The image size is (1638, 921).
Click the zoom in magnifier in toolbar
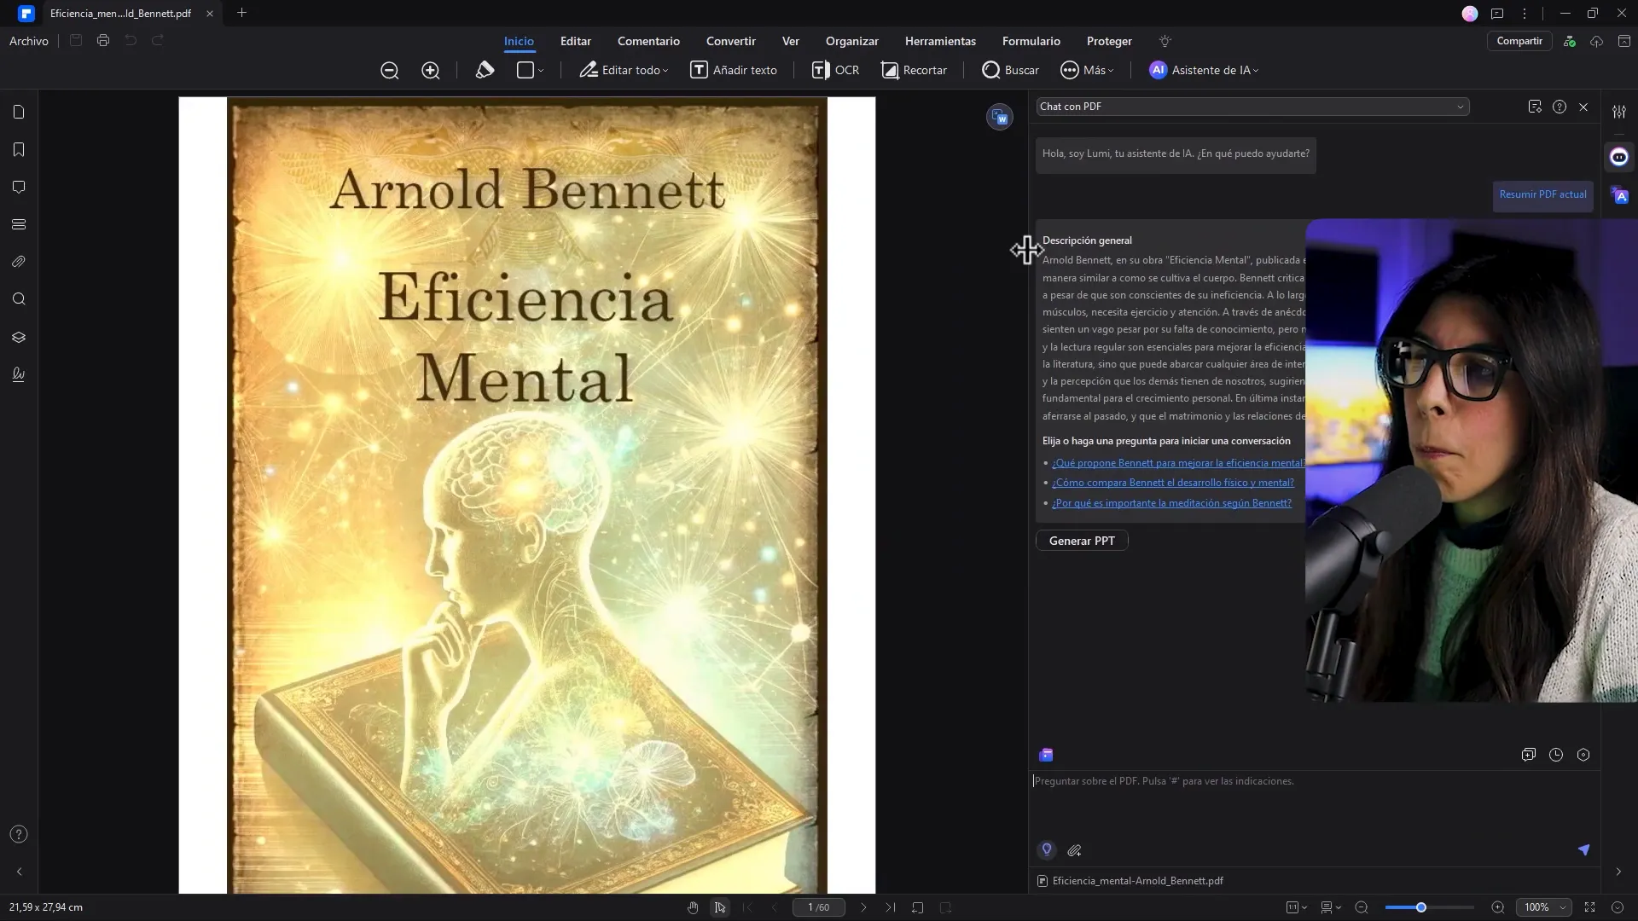click(x=431, y=71)
